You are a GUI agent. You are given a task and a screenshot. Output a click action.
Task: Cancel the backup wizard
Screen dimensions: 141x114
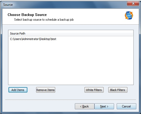click(126, 106)
